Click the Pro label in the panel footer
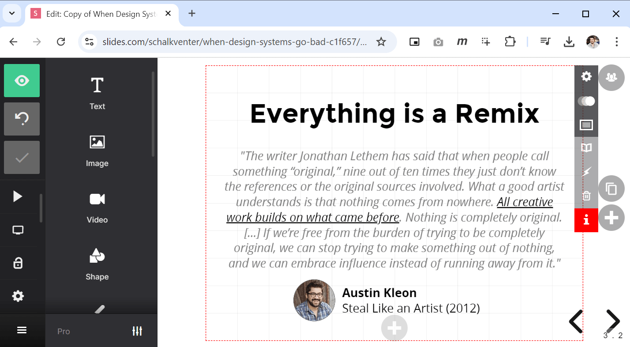Image resolution: width=630 pixels, height=347 pixels. tap(64, 331)
